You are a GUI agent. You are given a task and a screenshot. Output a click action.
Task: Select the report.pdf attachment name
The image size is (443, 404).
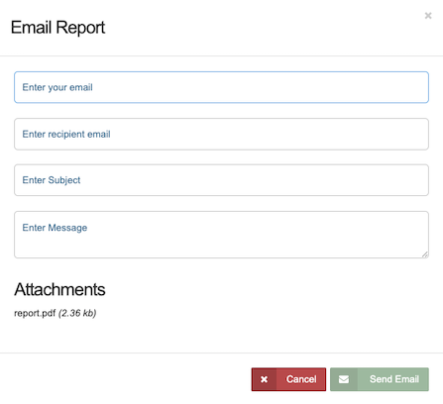[x=35, y=313]
